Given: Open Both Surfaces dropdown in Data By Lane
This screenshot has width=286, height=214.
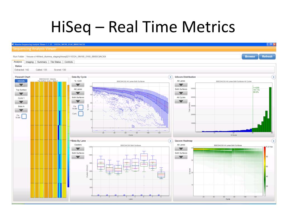Looking at the screenshot, I should pos(78,157).
